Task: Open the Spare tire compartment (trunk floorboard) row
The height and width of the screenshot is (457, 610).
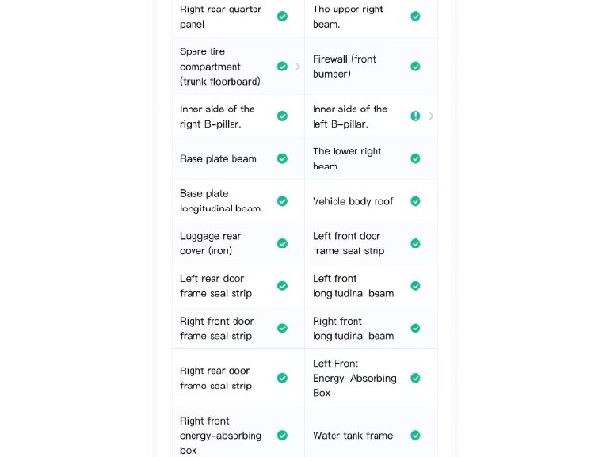Action: click(238, 67)
